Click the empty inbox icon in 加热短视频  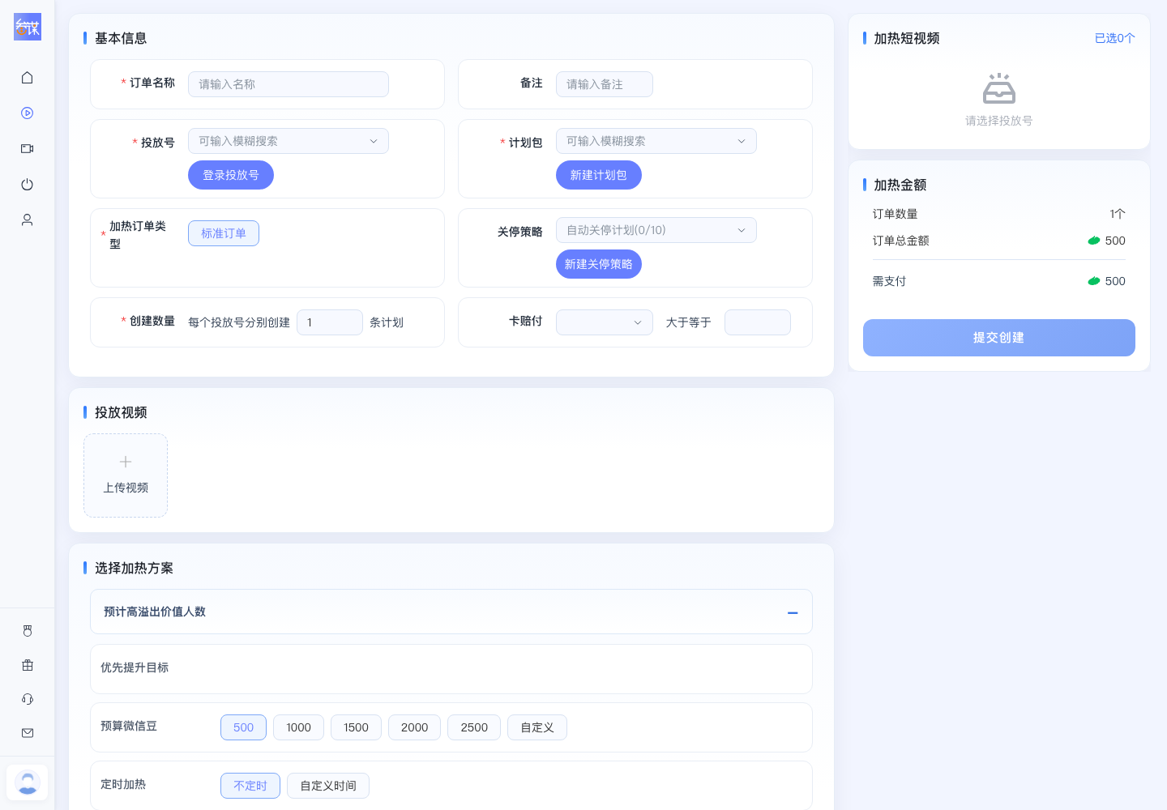(998, 89)
